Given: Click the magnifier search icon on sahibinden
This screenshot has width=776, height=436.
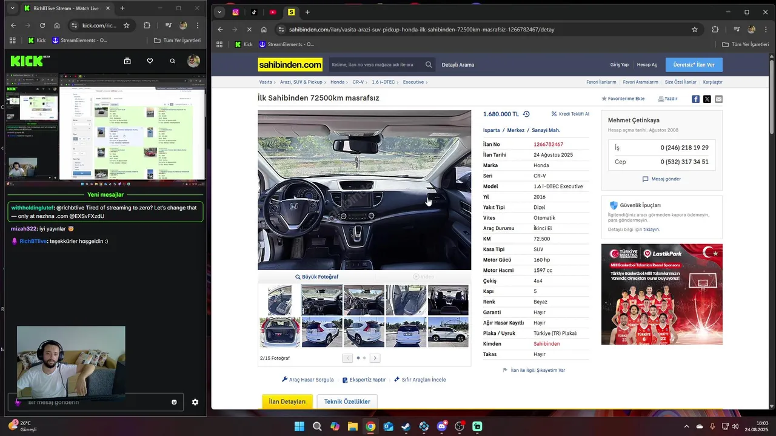Looking at the screenshot, I should click(429, 65).
